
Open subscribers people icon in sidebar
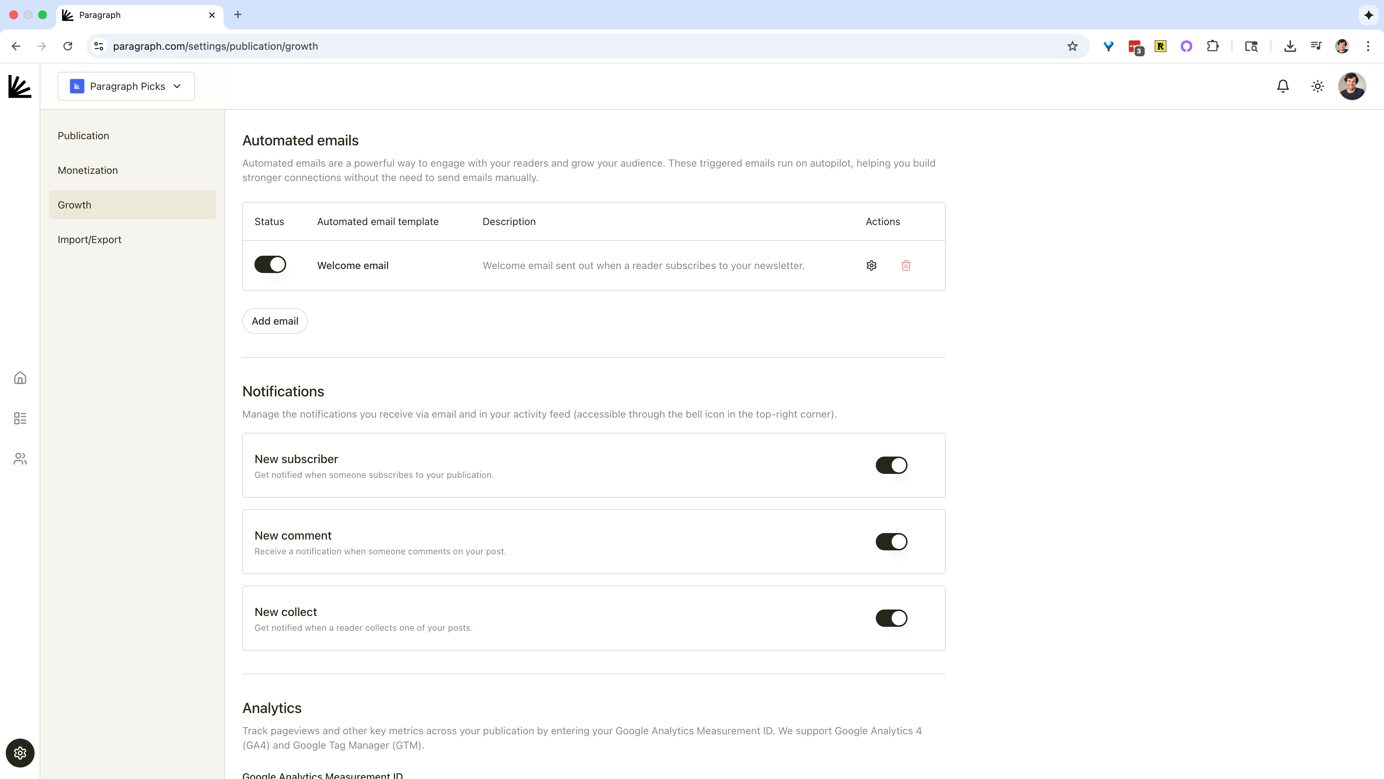[20, 459]
